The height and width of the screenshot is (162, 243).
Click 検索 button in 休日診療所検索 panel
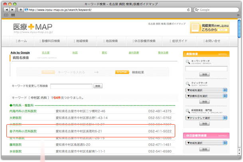coord(205,149)
